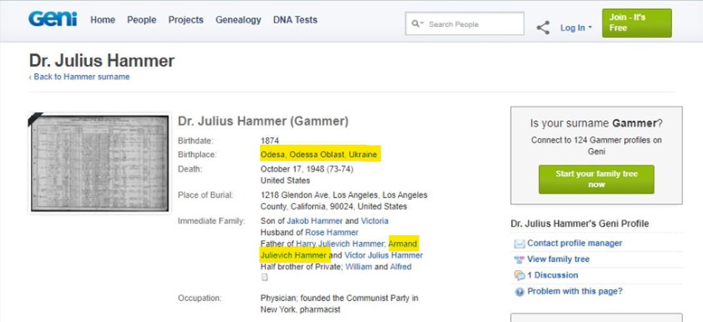The height and width of the screenshot is (322, 703).
Task: Click Problem with this page? link
Action: click(575, 291)
